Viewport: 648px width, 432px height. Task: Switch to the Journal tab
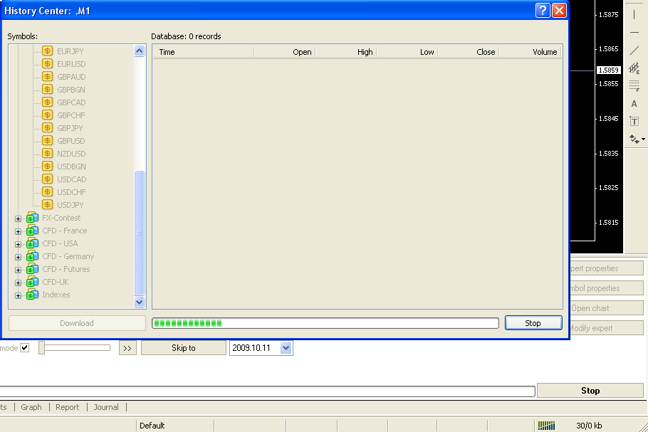[106, 407]
